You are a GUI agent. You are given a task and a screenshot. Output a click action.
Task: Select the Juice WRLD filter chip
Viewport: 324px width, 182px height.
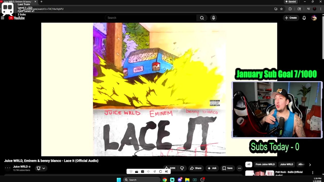(287, 164)
